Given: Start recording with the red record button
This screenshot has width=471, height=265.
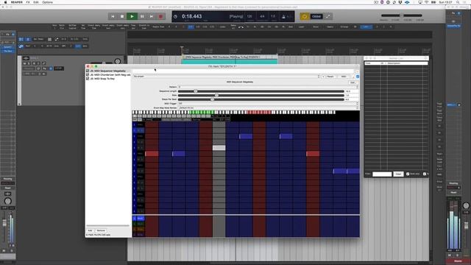Looking at the screenshot, I should coord(160,16).
